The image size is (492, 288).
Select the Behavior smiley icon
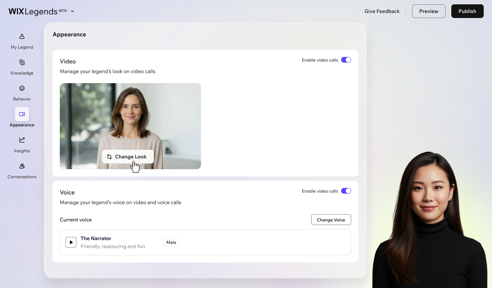point(22,88)
